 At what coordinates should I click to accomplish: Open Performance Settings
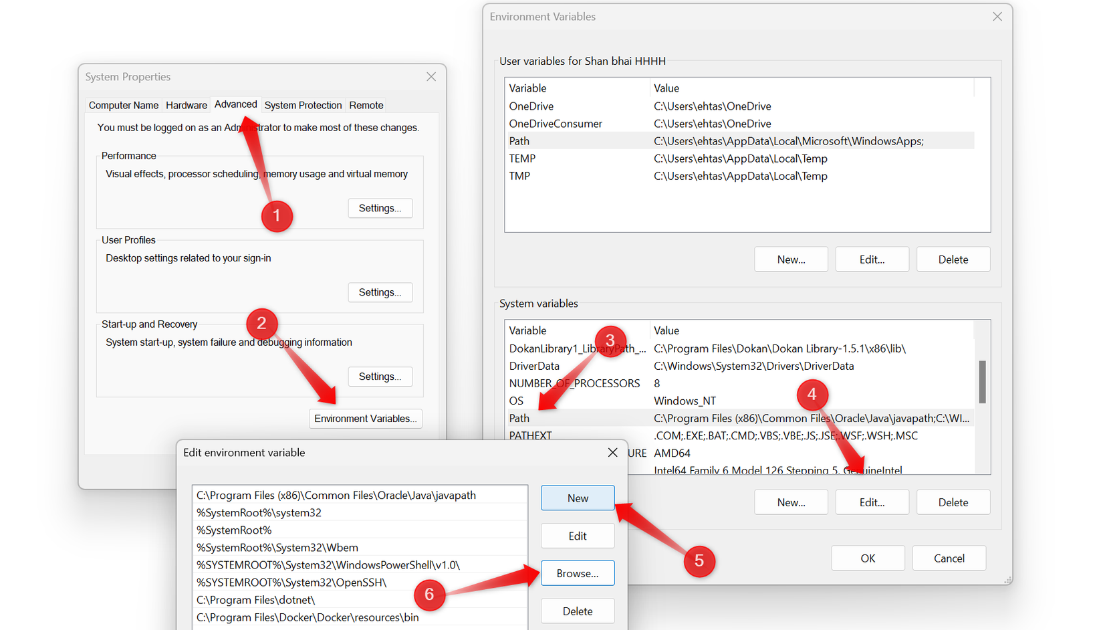[380, 208]
